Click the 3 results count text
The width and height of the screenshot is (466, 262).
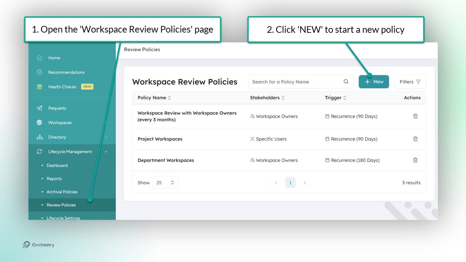(x=411, y=183)
